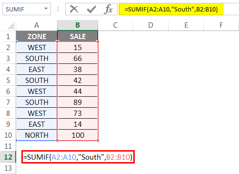Viewport: 239px width, 174px height.
Task: Select row 12 header
Action: point(8,157)
